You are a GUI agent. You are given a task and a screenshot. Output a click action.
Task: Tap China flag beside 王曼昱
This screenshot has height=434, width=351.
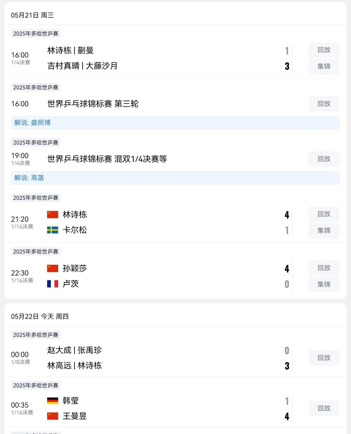tap(53, 416)
